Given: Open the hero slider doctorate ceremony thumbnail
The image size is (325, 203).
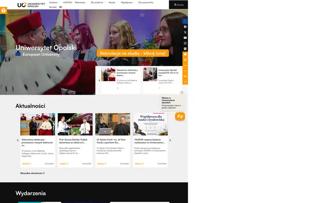Looking at the screenshot, I should [x=108, y=74].
